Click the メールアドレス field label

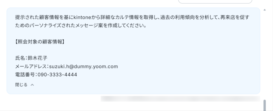click(31, 66)
